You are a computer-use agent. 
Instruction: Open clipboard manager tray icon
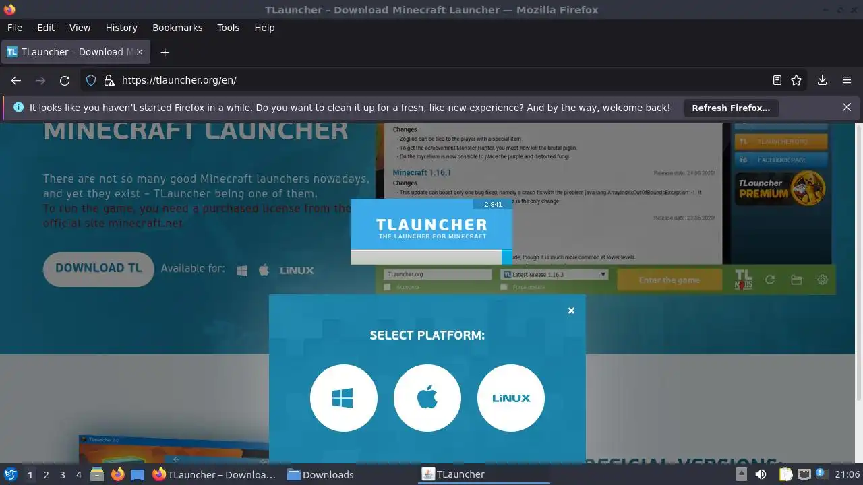(785, 474)
